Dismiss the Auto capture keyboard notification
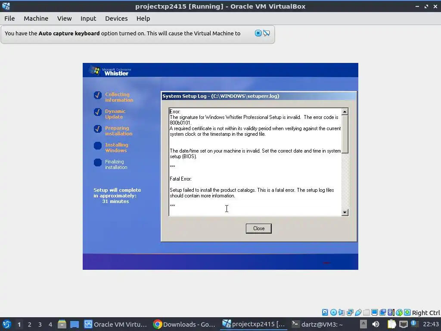The width and height of the screenshot is (441, 331). point(258,33)
